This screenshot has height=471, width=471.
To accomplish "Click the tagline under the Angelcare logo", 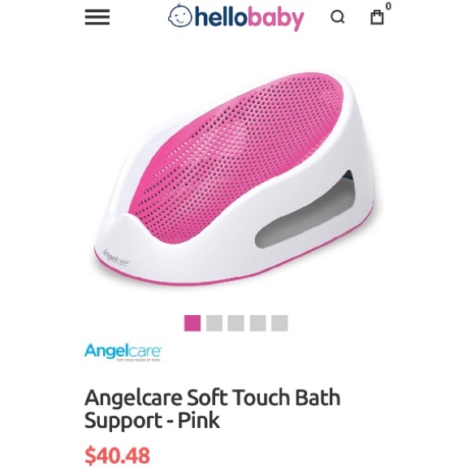I will click(x=138, y=360).
